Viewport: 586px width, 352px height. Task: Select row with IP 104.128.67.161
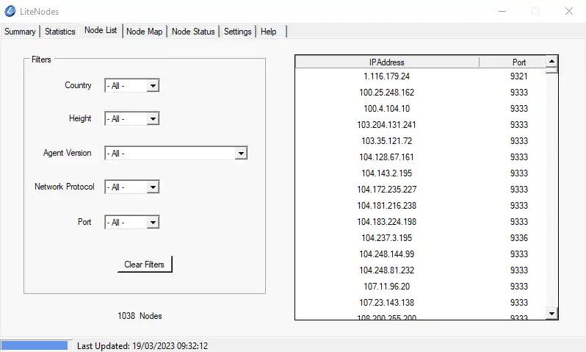421,157
